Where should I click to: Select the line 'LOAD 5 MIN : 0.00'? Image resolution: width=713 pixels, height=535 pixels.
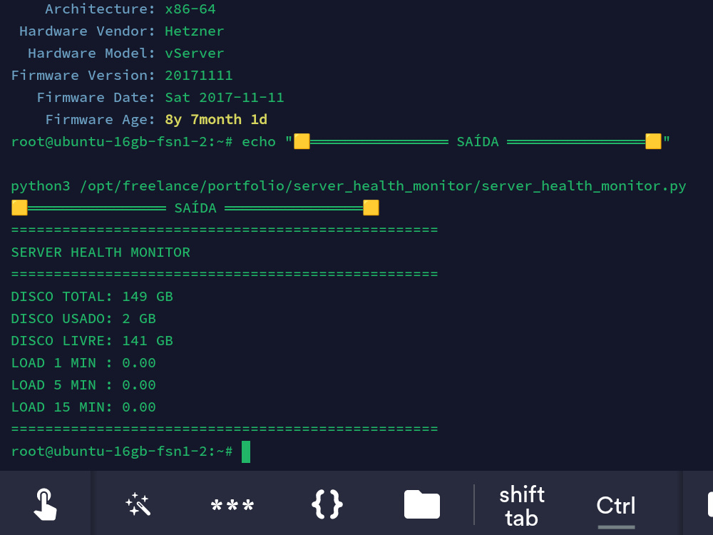tap(83, 385)
